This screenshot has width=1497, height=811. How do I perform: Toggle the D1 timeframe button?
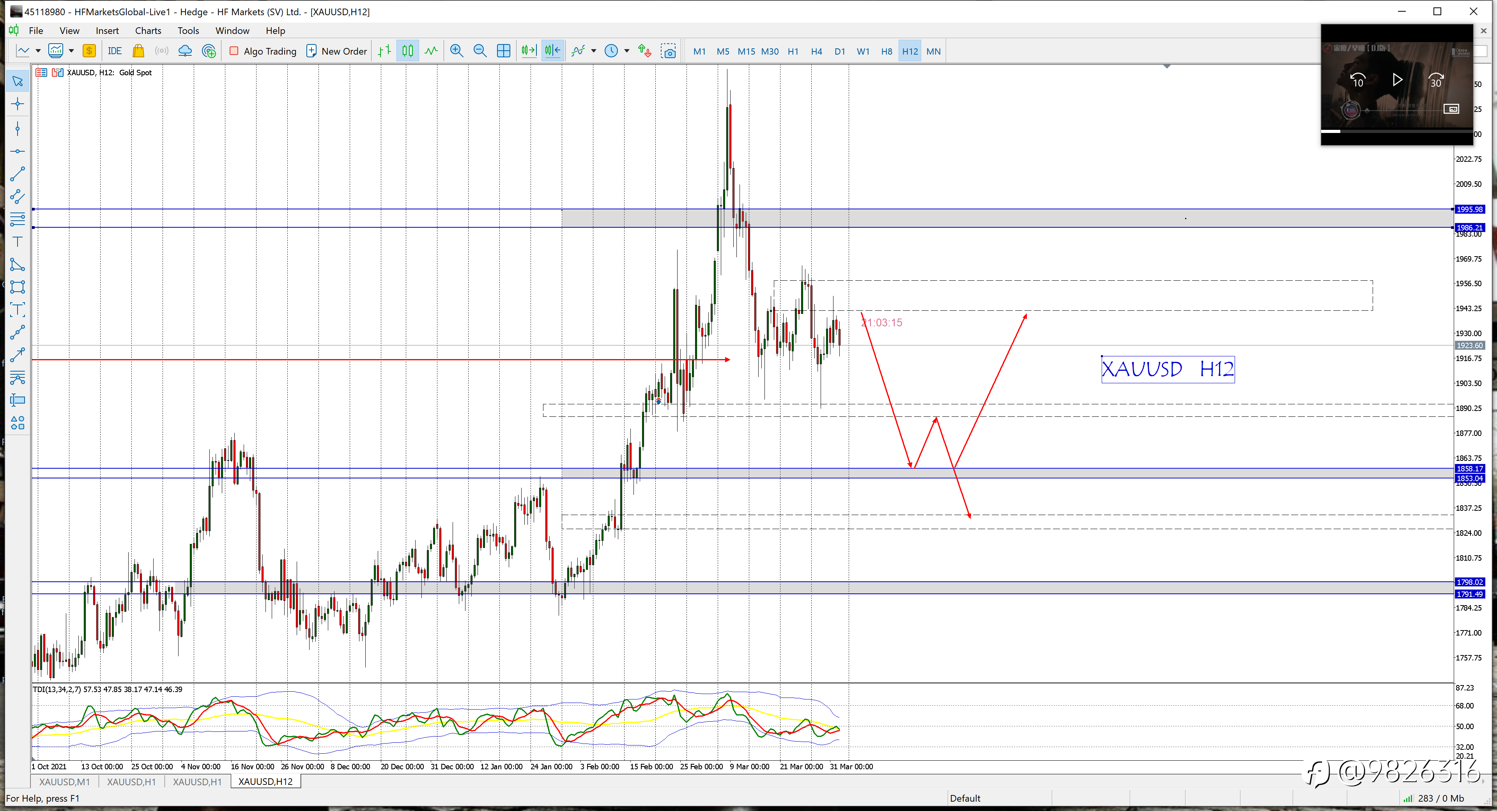point(839,51)
